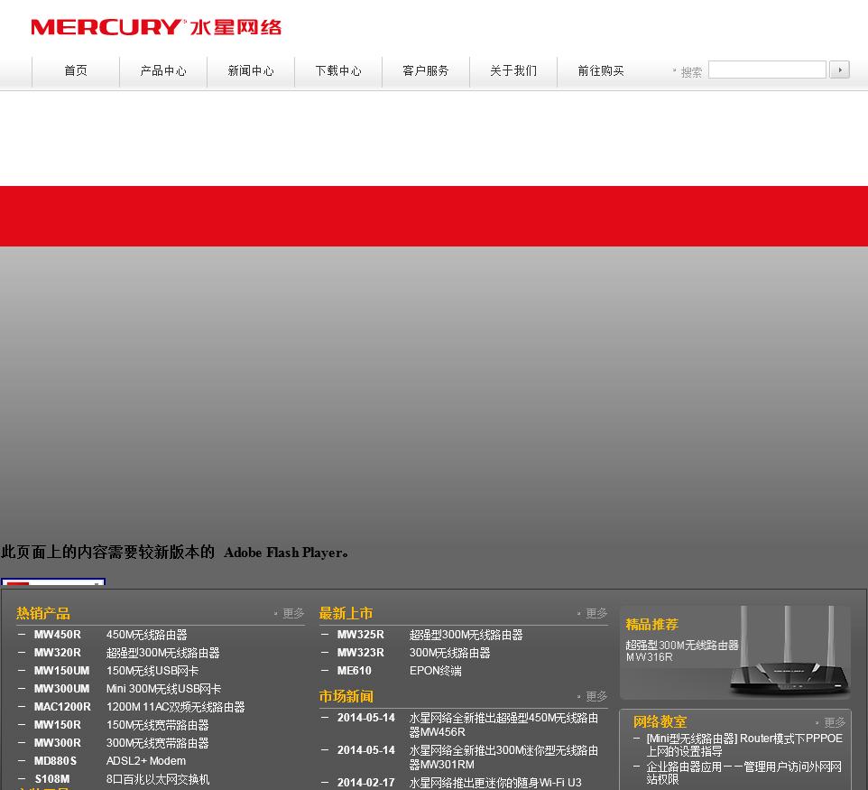Open MW323R new product link
The image size is (868, 790).
point(361,653)
